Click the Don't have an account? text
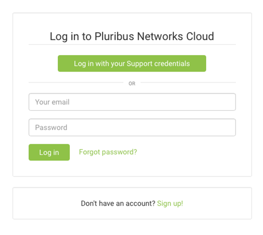 coord(118,203)
